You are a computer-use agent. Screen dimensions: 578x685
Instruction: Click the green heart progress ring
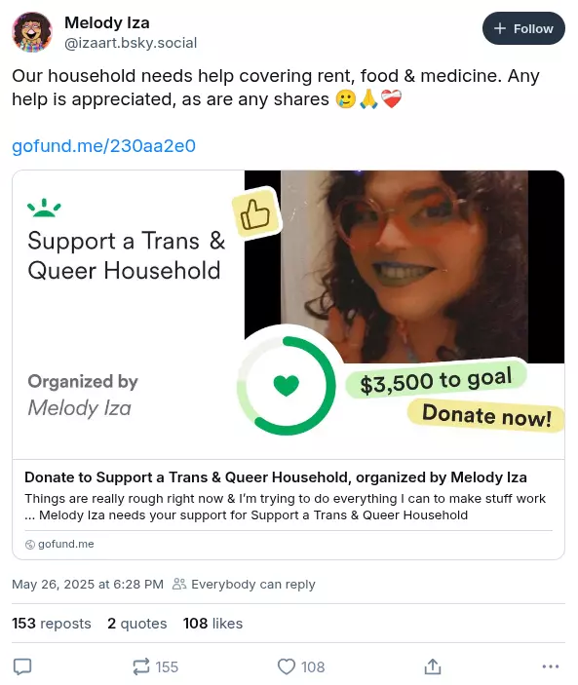(287, 386)
